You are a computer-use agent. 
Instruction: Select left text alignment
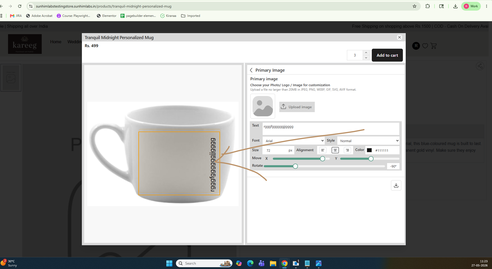pos(323,150)
